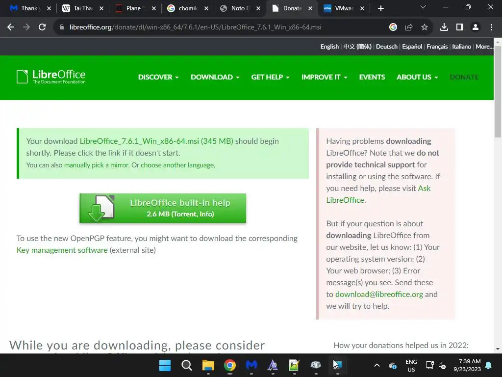Expand the DISCOVER menu
This screenshot has height=377, width=502.
158,77
